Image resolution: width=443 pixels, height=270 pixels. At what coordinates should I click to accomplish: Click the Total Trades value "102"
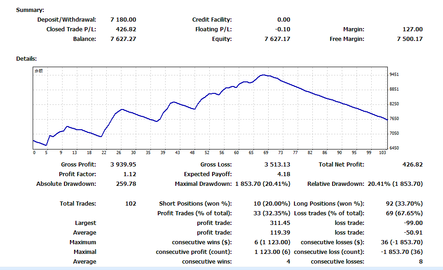(131, 203)
